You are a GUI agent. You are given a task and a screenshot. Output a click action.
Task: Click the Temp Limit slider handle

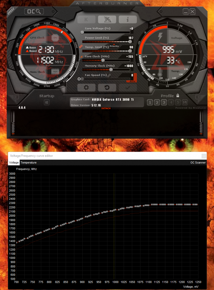click(130, 51)
